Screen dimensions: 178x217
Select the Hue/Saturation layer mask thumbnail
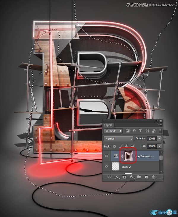tap(128, 156)
